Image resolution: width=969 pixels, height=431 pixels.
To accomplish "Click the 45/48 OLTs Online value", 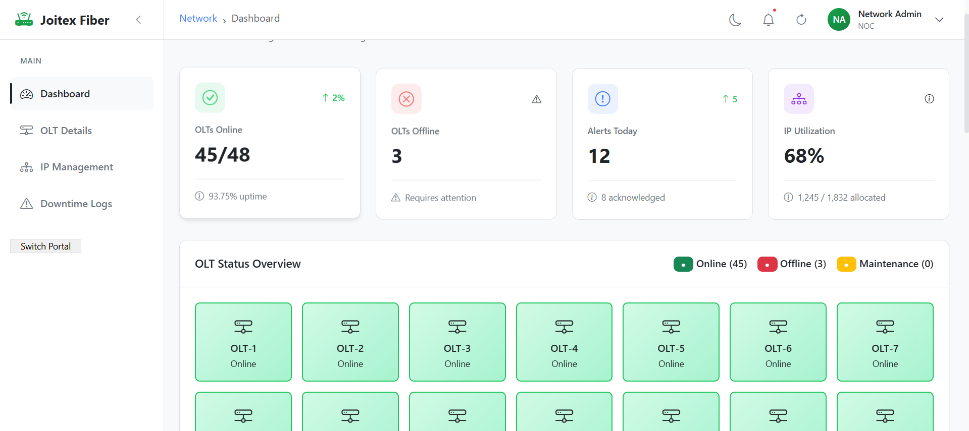I will 223,155.
